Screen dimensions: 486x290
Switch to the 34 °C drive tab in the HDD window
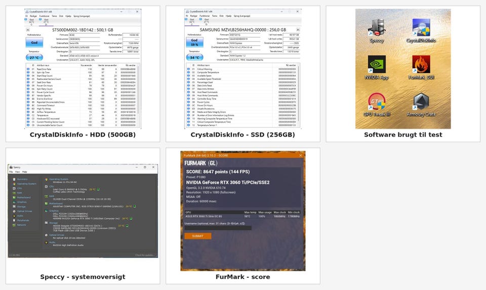[x=31, y=22]
